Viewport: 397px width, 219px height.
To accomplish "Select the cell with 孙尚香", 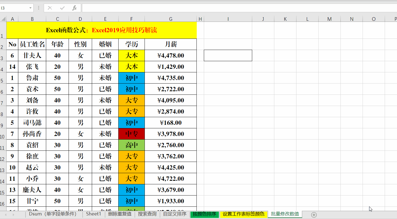I will [32, 134].
